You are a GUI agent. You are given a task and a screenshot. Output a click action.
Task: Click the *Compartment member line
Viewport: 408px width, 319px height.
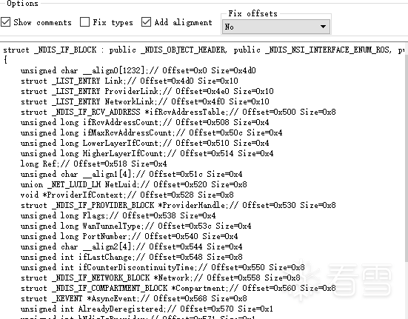point(178,289)
